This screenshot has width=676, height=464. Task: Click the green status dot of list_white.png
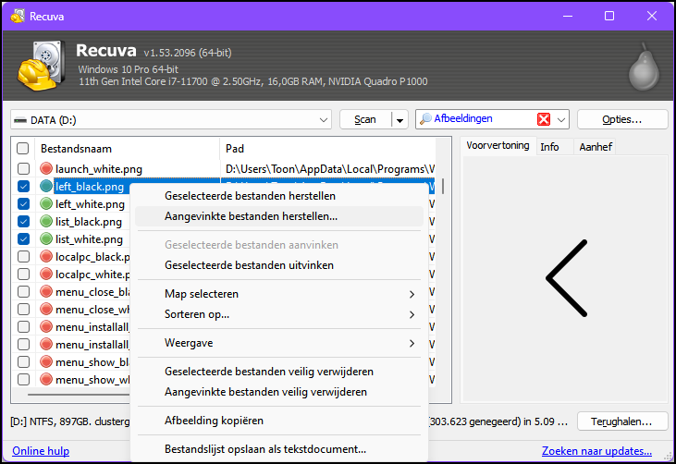tap(46, 239)
